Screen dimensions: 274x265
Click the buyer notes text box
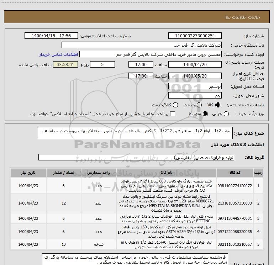(135, 260)
